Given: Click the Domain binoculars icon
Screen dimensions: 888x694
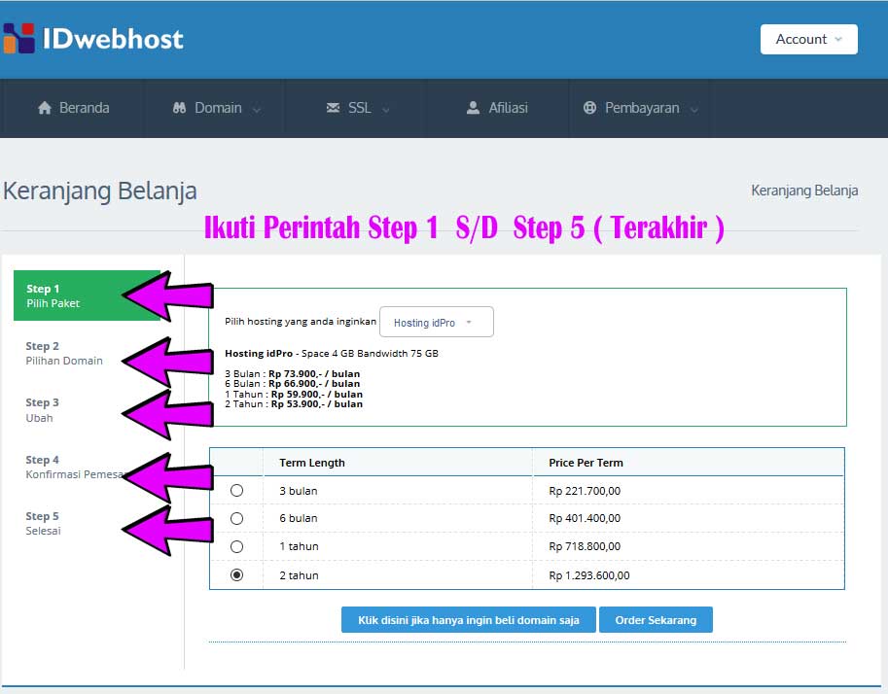Looking at the screenshot, I should click(180, 108).
